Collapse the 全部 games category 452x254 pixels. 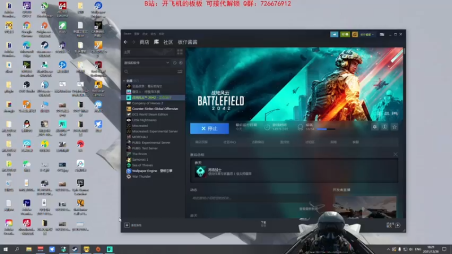(124, 81)
